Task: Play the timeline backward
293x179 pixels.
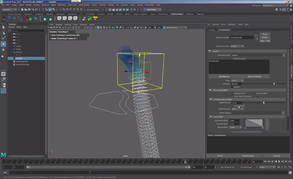Action: (x=276, y=161)
